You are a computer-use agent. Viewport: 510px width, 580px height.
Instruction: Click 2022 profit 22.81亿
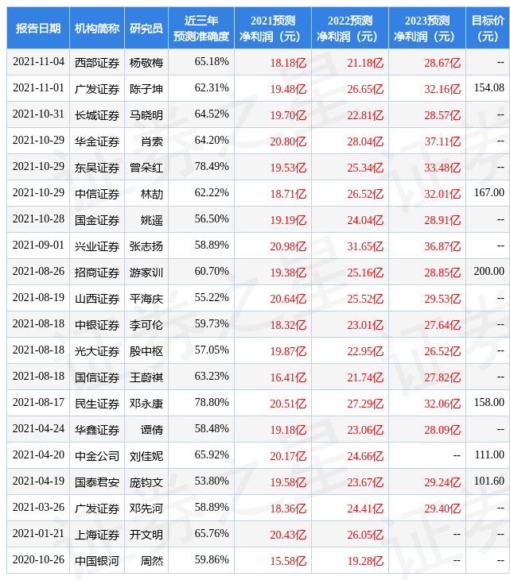(365, 115)
